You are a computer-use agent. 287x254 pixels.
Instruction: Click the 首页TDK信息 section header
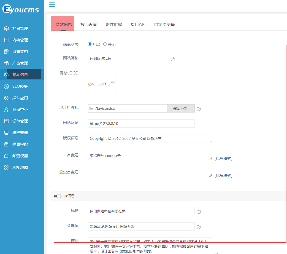pyautogui.click(x=169, y=196)
